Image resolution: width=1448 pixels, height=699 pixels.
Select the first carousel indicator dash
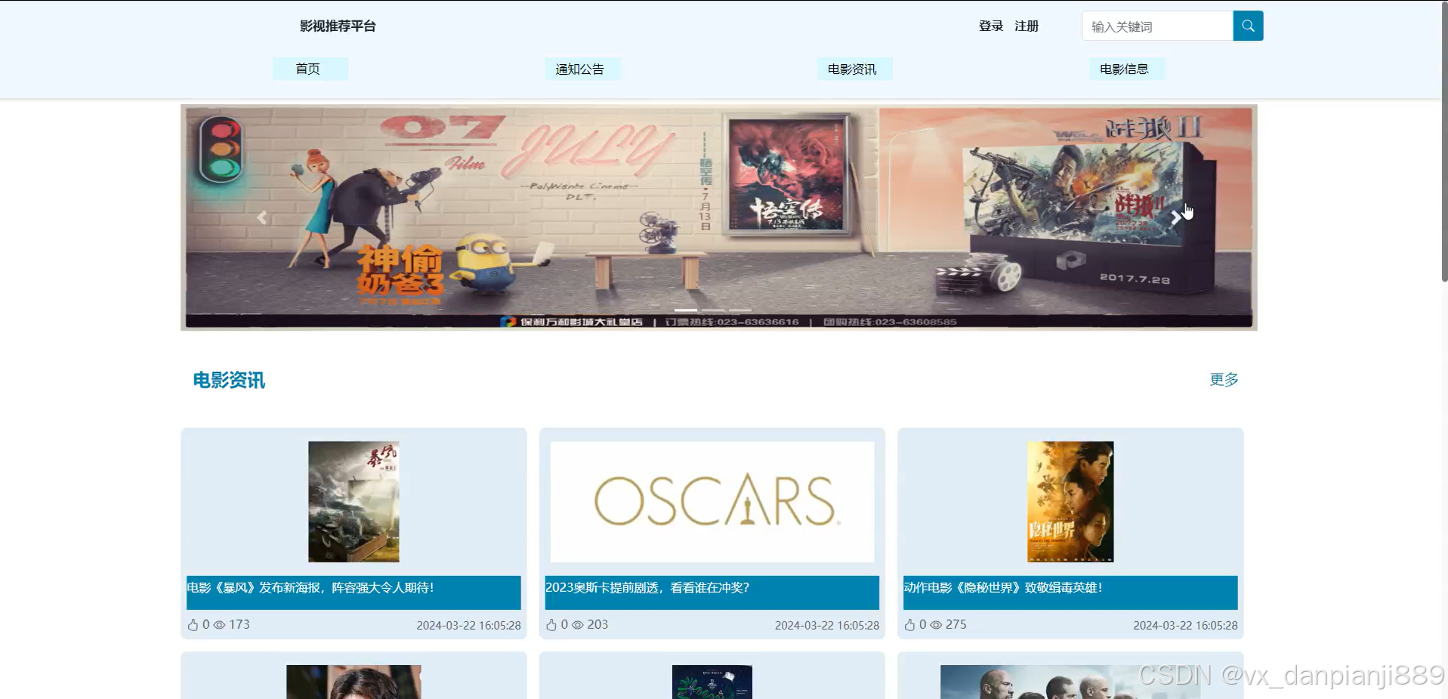click(686, 309)
